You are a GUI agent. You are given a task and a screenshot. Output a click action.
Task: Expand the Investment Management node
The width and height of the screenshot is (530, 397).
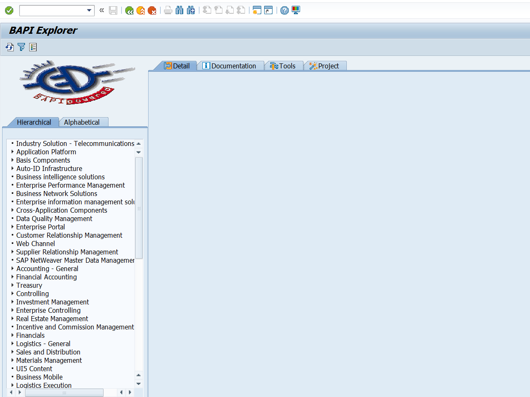point(13,302)
